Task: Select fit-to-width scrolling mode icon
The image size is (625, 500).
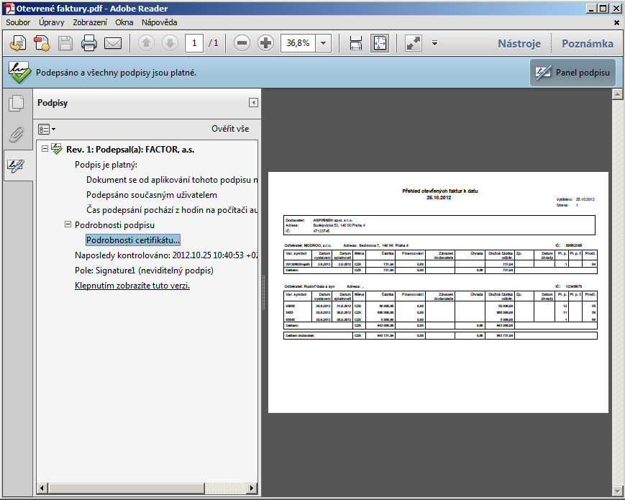Action: pos(355,43)
